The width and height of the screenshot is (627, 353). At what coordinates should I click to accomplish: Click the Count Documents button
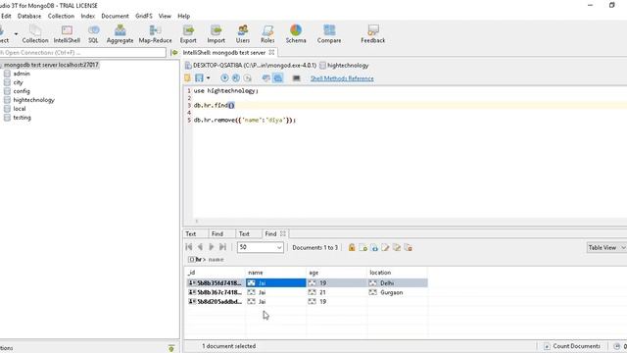point(572,346)
